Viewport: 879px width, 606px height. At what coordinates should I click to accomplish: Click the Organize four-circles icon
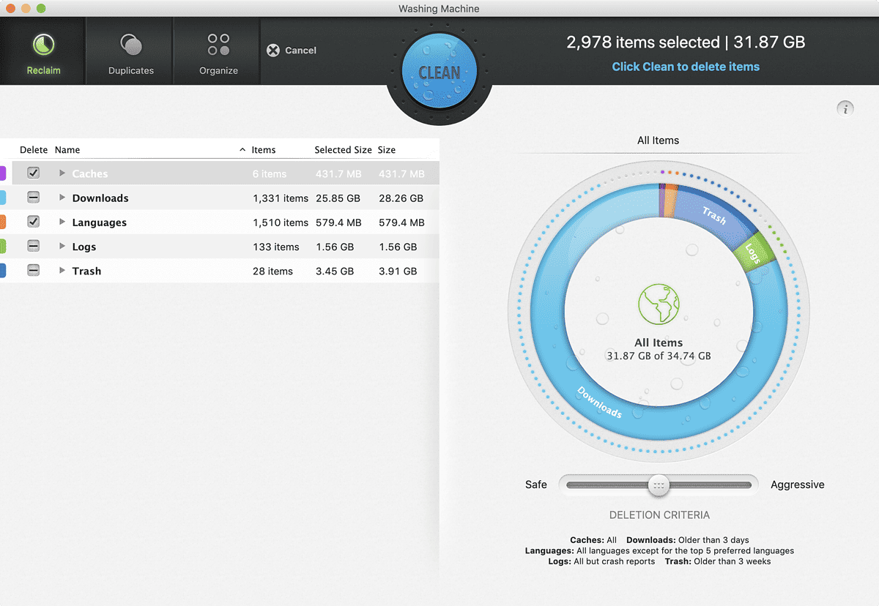click(x=218, y=45)
